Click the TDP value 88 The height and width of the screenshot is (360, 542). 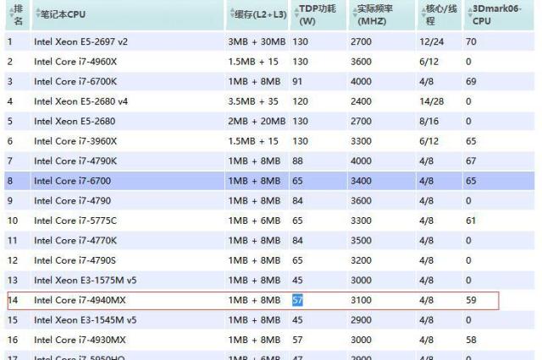pos(297,161)
